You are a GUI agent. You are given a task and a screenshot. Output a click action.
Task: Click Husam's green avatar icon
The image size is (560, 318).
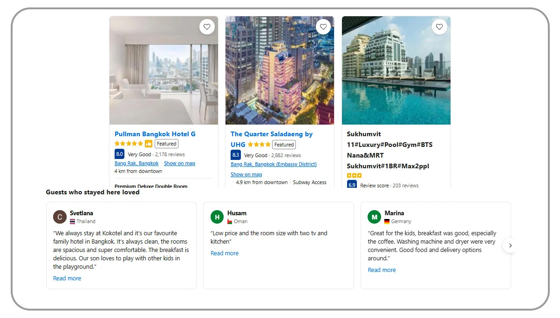(x=217, y=217)
